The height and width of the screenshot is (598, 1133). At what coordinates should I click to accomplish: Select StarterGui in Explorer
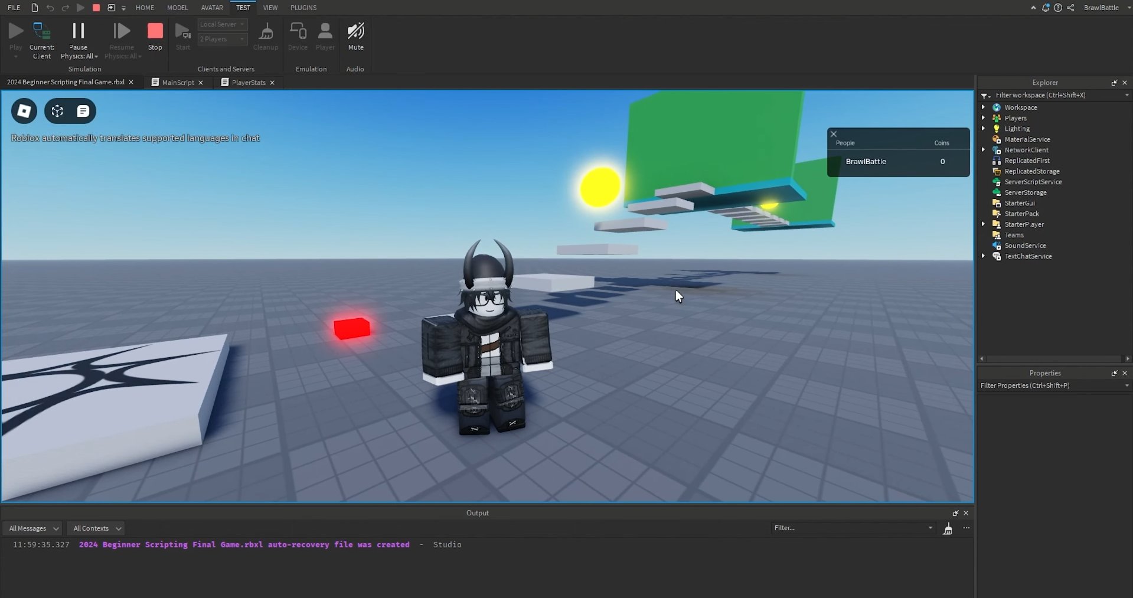pyautogui.click(x=1019, y=203)
